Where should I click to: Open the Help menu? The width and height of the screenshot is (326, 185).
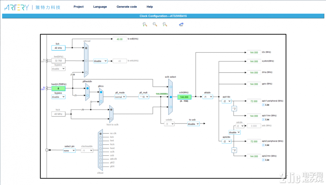(x=150, y=7)
